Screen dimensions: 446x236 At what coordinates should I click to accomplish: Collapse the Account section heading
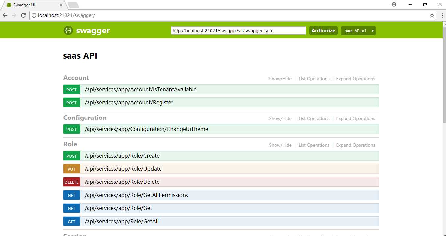pyautogui.click(x=76, y=78)
